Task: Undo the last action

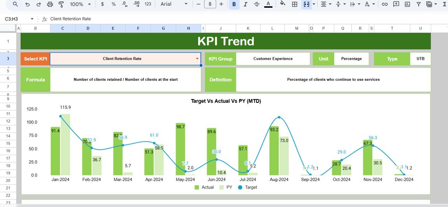Action: pos(28,4)
